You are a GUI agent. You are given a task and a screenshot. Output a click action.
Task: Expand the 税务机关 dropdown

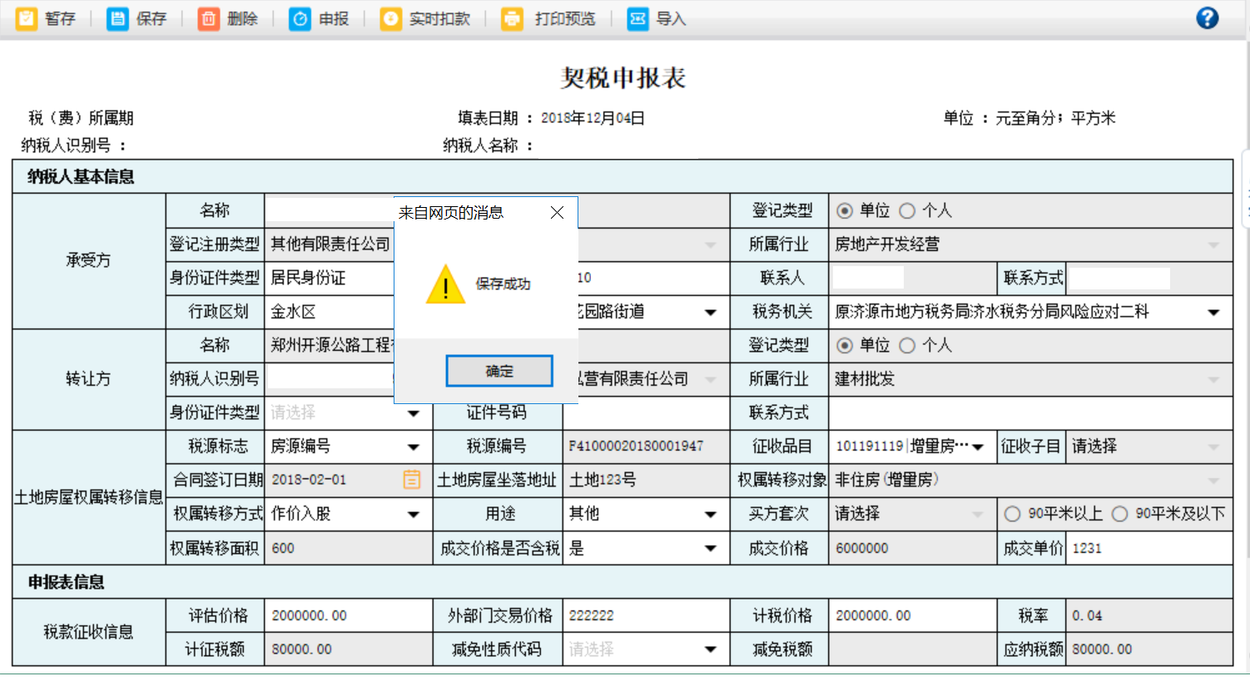[1213, 312]
